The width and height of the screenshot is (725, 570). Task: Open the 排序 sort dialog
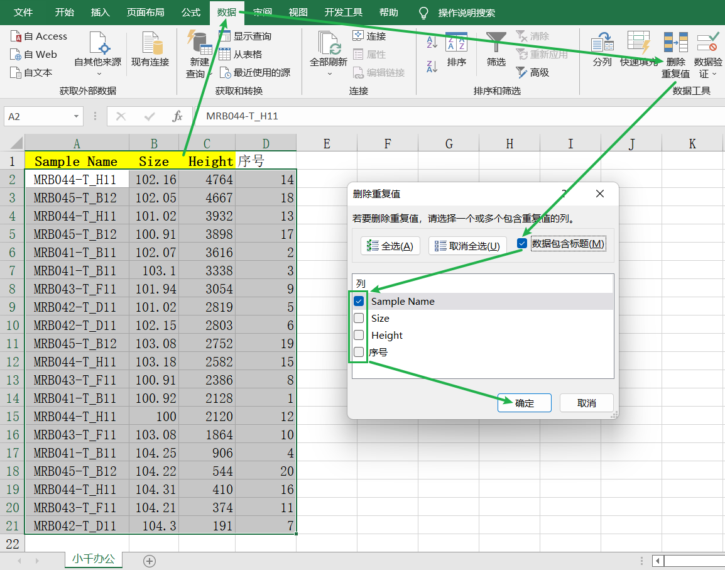tap(456, 50)
